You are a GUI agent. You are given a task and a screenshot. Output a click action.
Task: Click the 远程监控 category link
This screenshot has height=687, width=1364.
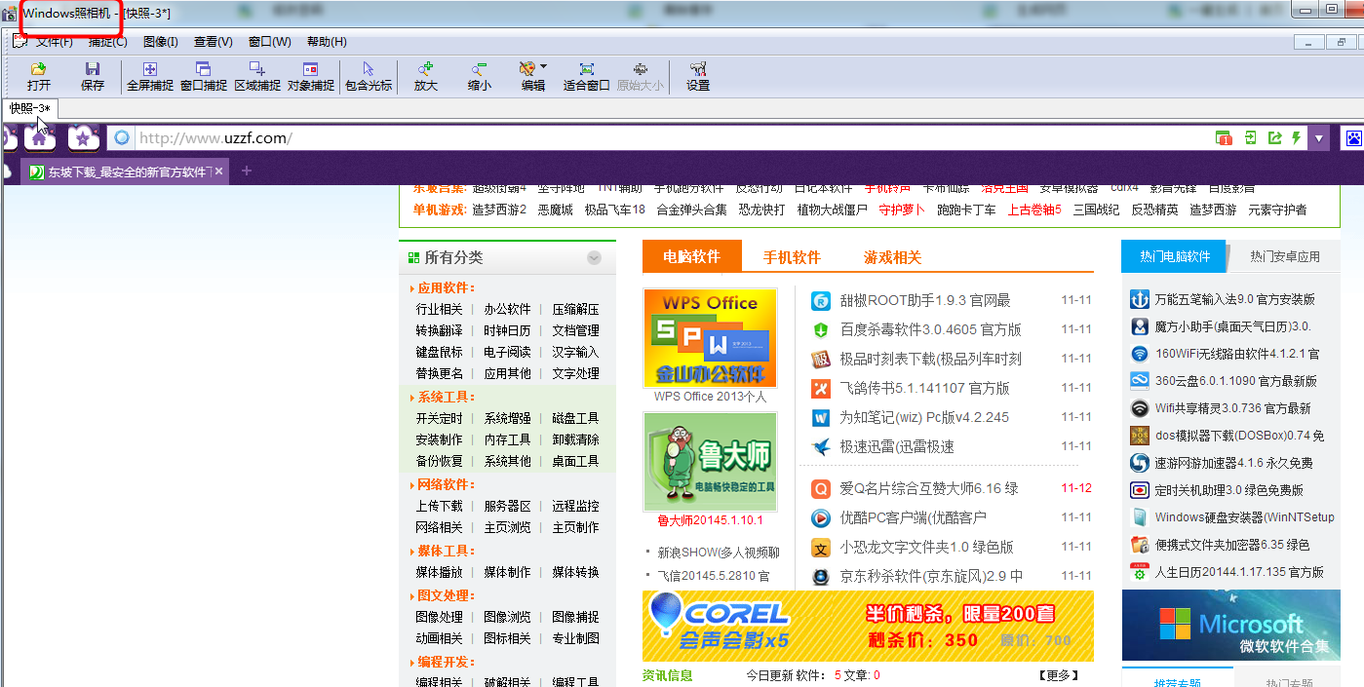575,506
